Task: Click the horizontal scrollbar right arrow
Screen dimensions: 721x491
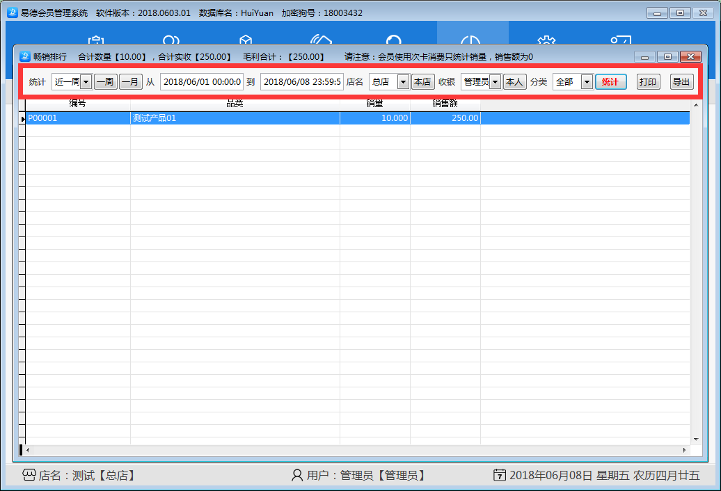Action: coord(685,450)
